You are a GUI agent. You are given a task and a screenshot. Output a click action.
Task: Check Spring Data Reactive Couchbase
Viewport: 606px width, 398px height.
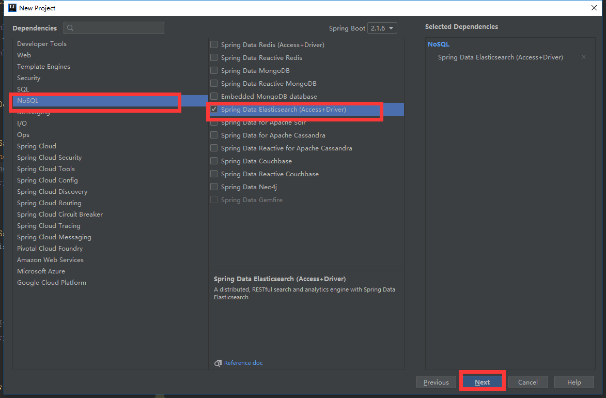click(214, 174)
